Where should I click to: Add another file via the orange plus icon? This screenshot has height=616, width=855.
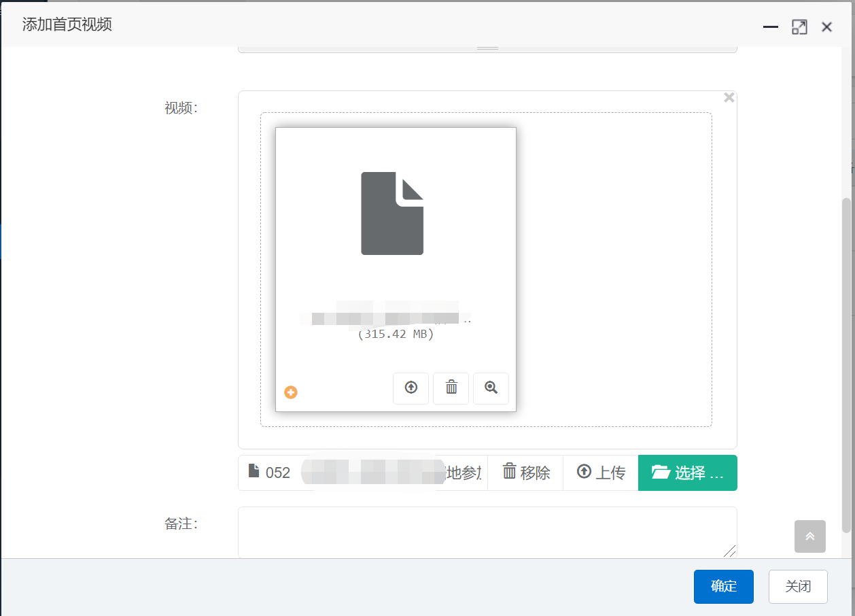291,392
